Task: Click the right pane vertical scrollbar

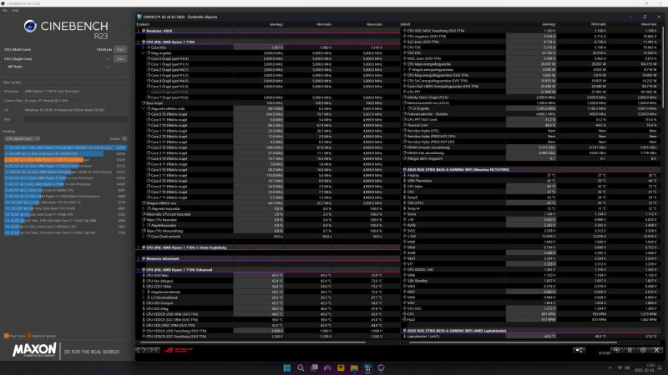Action: 662,68
